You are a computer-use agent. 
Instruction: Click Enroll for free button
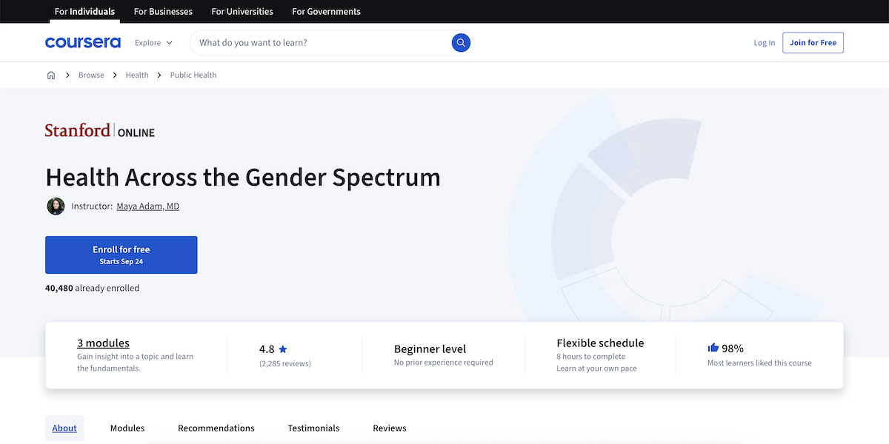tap(121, 255)
